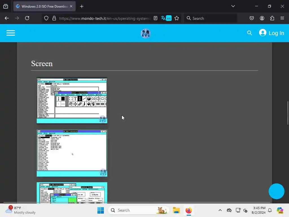Click the page vertical scrollbar

pyautogui.click(x=288, y=113)
